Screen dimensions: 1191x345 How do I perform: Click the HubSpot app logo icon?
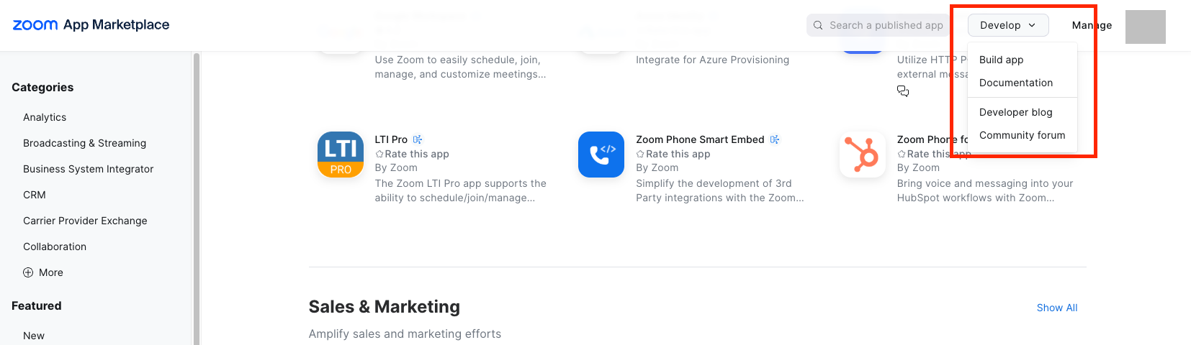(863, 155)
